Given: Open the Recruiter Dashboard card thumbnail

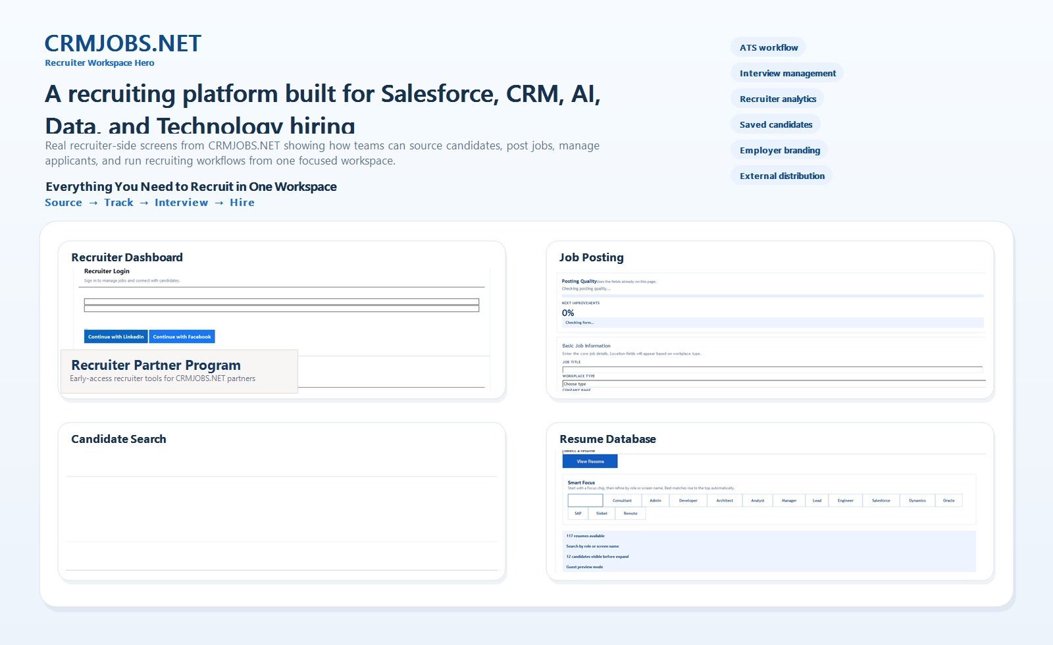Looking at the screenshot, I should (x=282, y=320).
